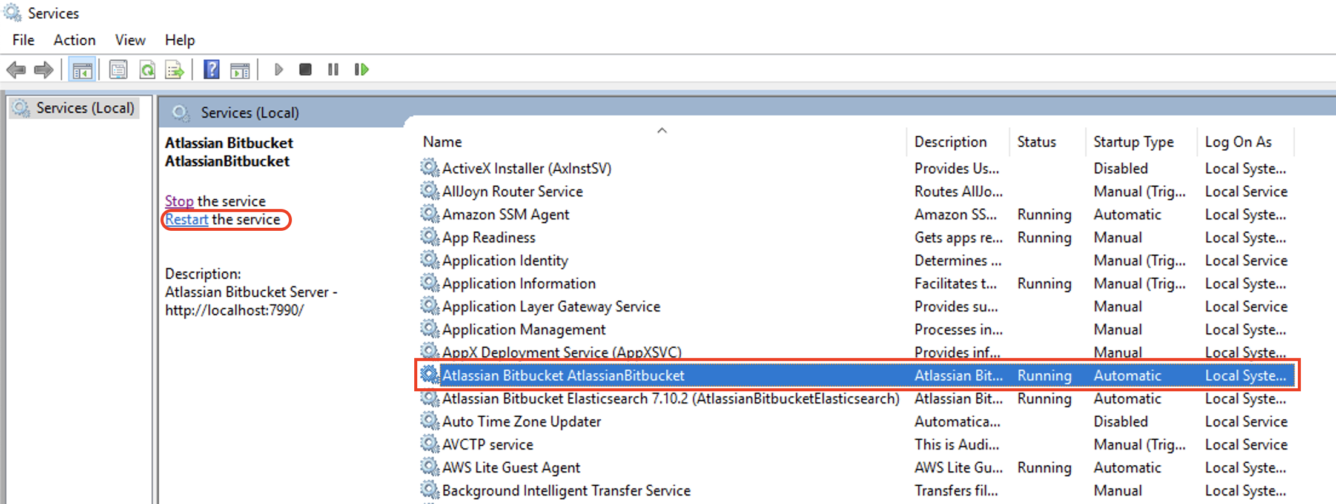Click the Stop the service link
The image size is (1336, 504).
point(179,201)
